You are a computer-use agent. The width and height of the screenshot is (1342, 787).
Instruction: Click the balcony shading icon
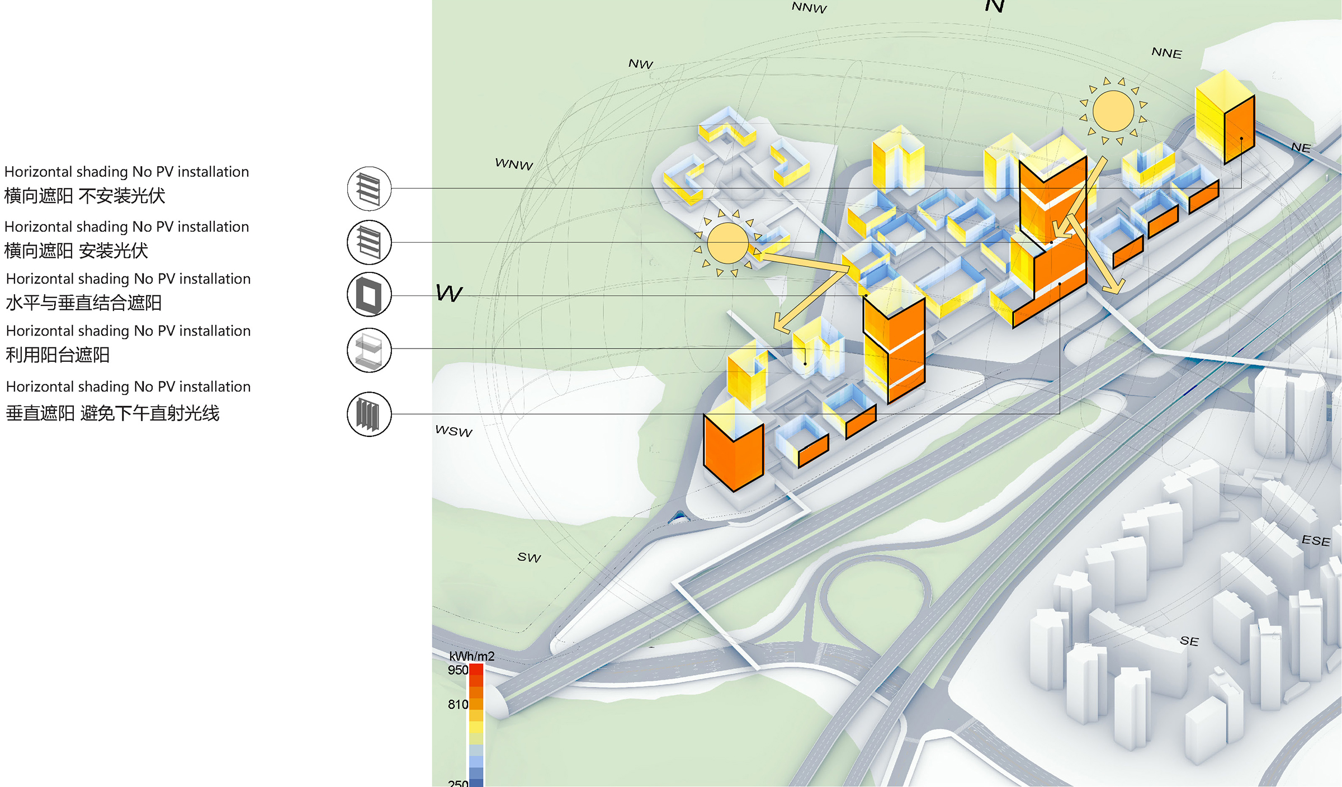tap(369, 350)
